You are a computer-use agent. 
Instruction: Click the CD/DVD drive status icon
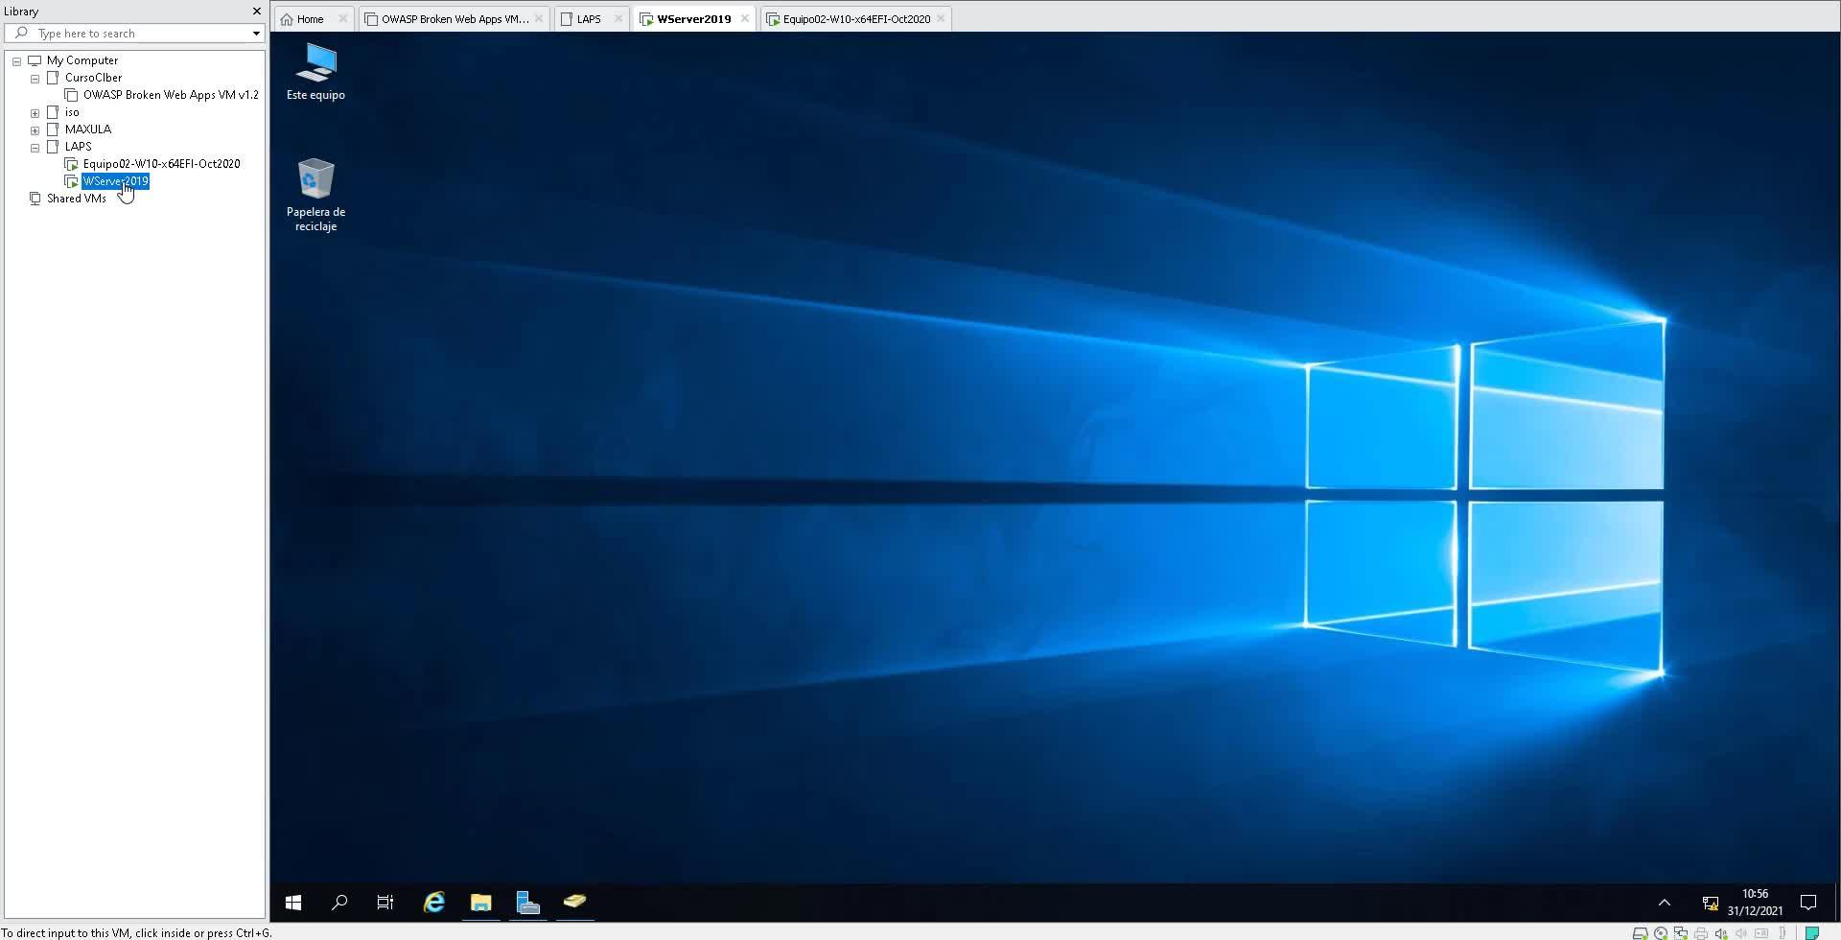click(x=1661, y=932)
